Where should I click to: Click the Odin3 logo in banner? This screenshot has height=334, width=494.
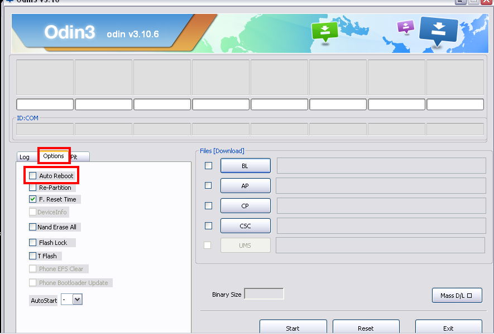[x=70, y=32]
